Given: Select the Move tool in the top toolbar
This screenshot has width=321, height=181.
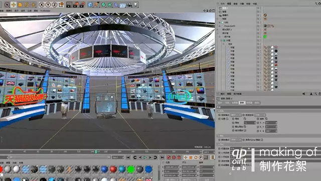Looking at the screenshot, I should 14,5.
